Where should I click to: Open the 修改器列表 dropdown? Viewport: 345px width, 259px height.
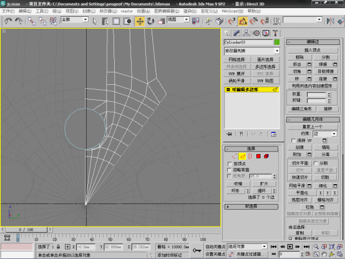252,51
